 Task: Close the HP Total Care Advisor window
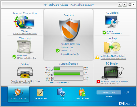133,5
